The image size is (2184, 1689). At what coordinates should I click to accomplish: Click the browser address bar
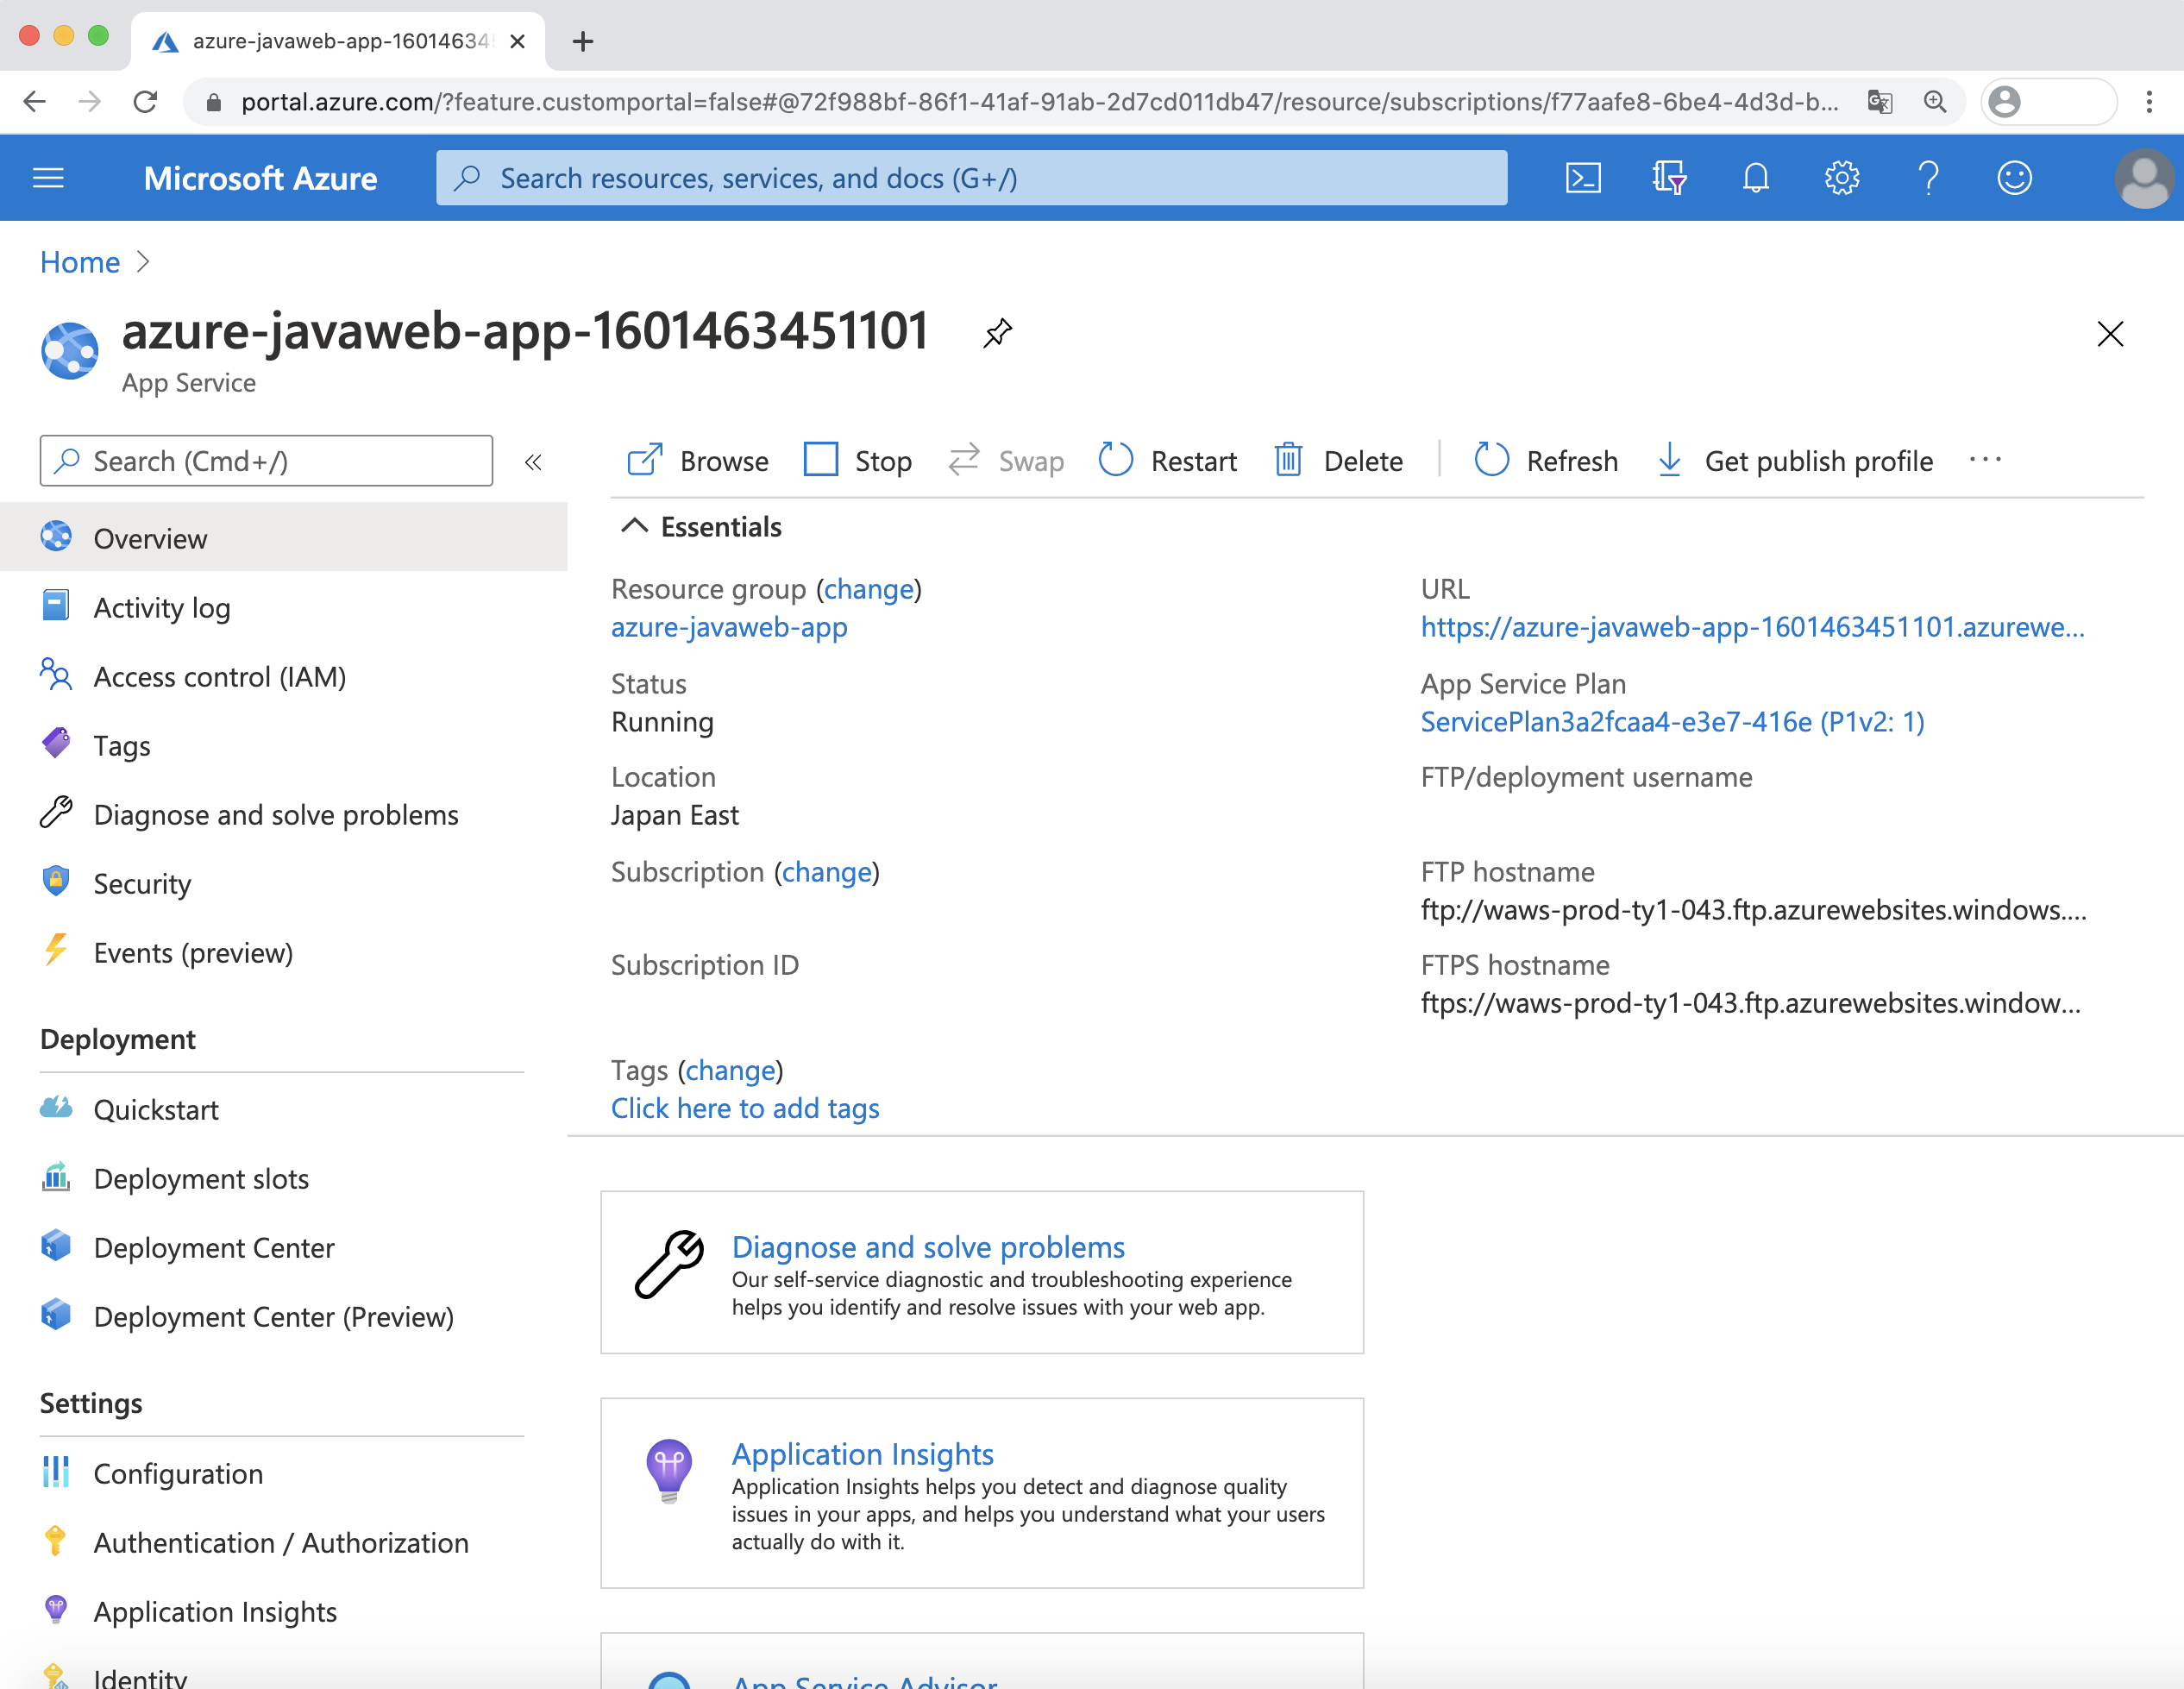(x=1040, y=102)
